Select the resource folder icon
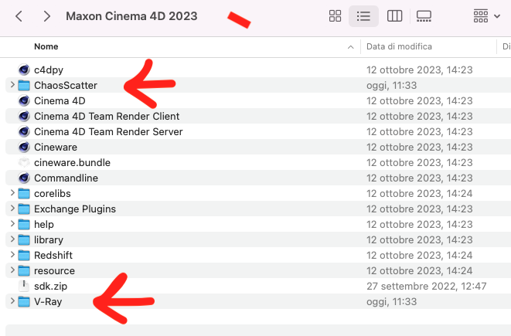The height and width of the screenshot is (336, 511). [x=24, y=270]
